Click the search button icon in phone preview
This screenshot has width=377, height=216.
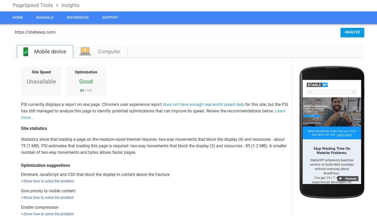[354, 92]
